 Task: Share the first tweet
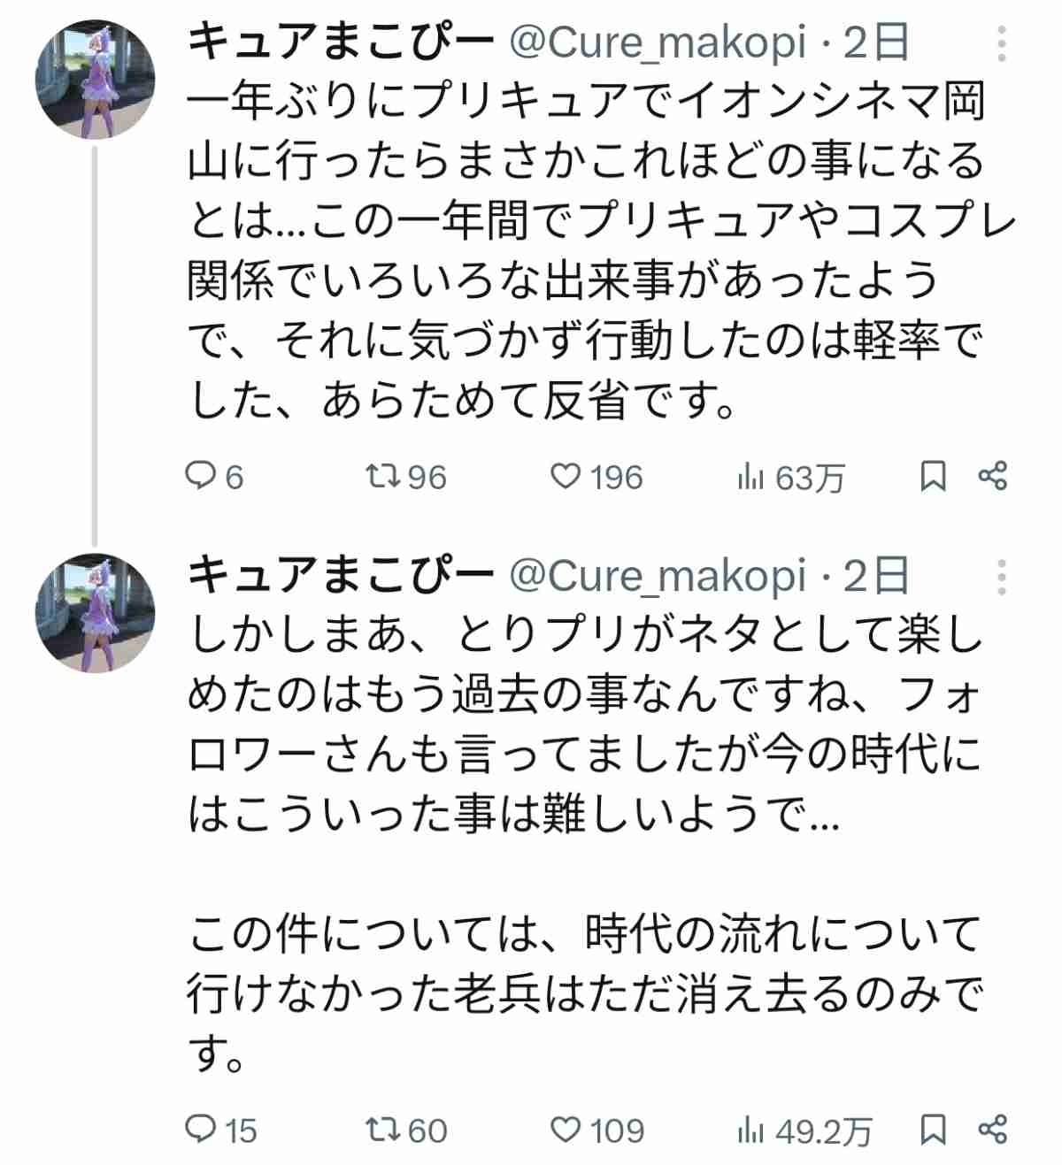993,476
